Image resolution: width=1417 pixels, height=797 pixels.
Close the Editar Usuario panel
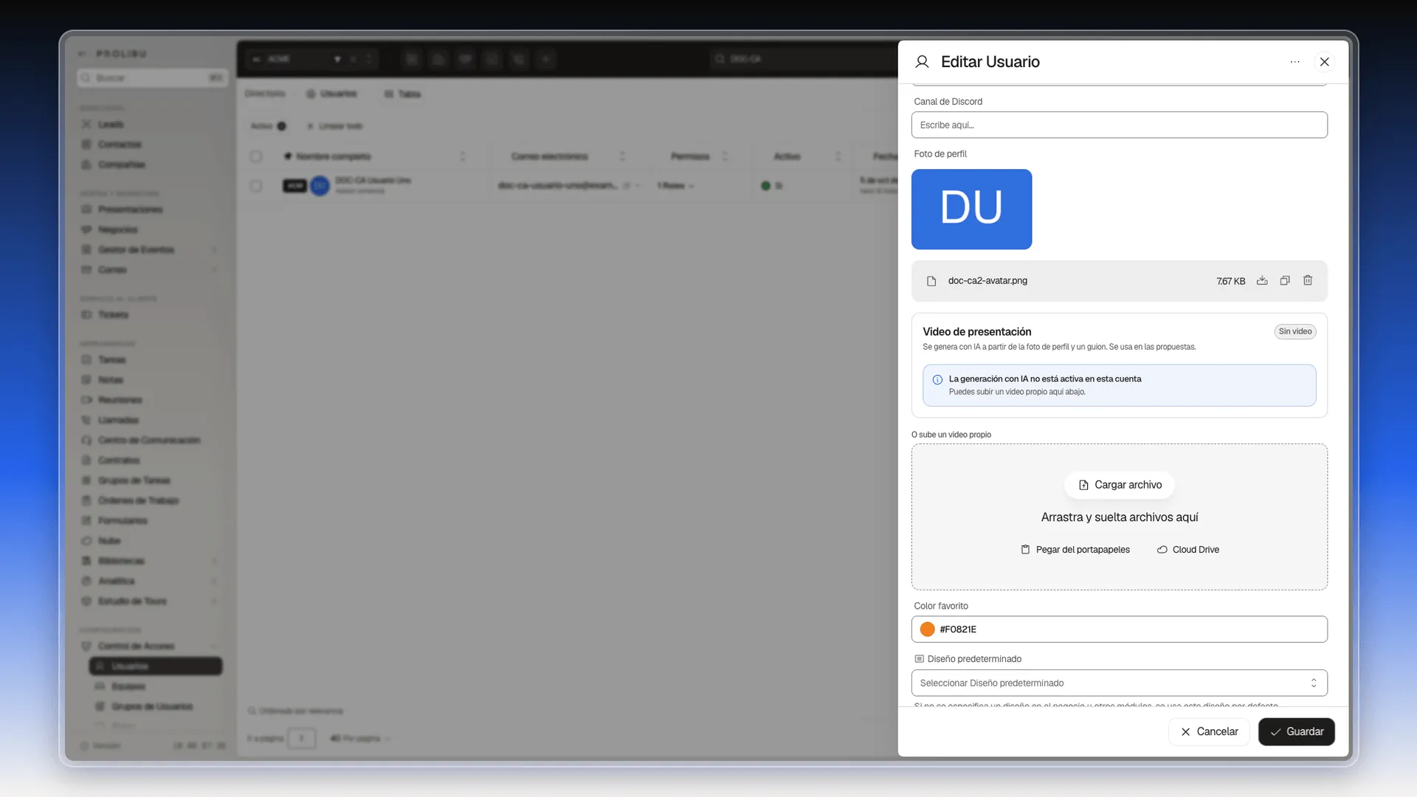(x=1325, y=62)
